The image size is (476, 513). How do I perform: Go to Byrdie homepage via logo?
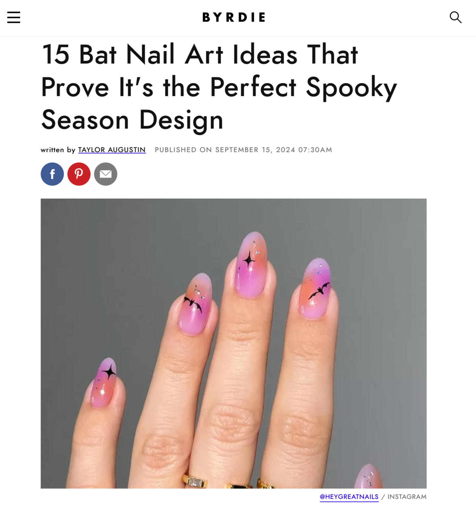pyautogui.click(x=234, y=17)
